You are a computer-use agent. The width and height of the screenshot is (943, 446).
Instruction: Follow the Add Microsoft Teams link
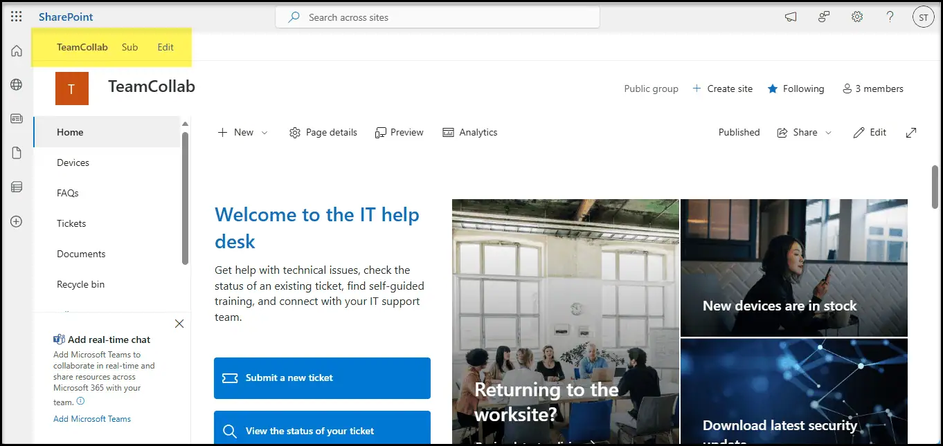(x=92, y=418)
